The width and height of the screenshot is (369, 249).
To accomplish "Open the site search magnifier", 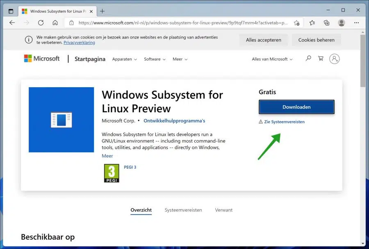I will 308,58.
